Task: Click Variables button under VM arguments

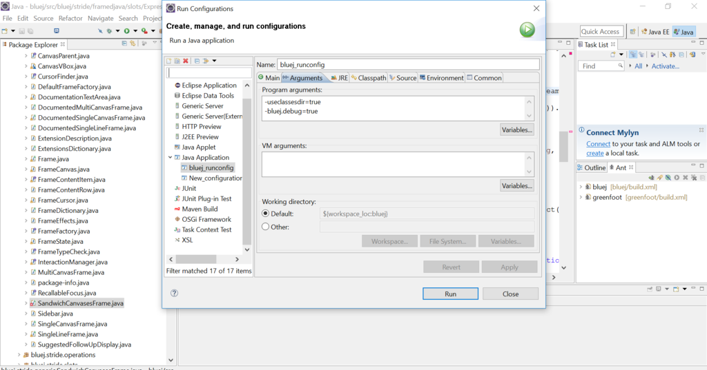Action: (517, 185)
